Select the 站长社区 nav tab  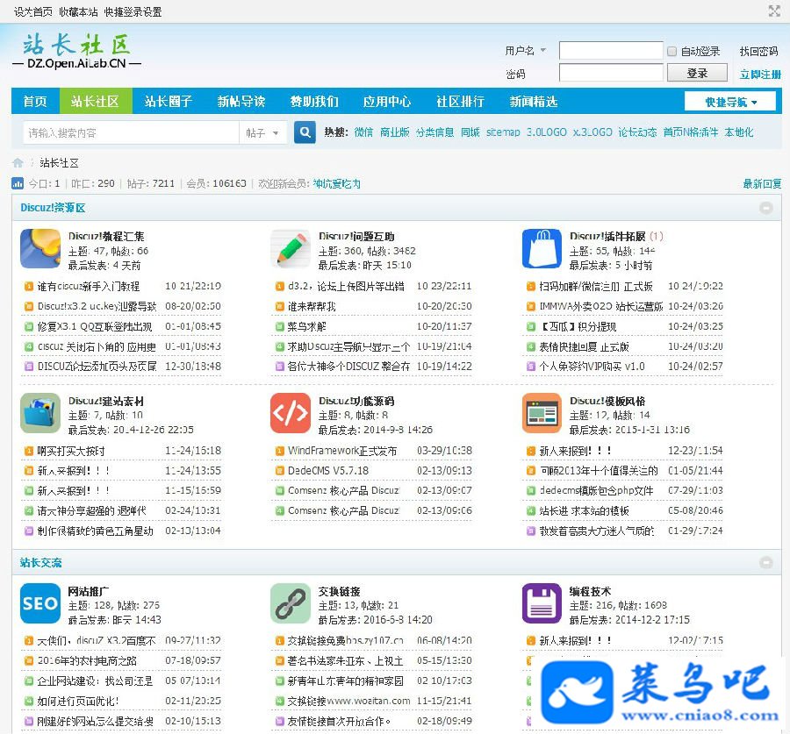point(95,101)
